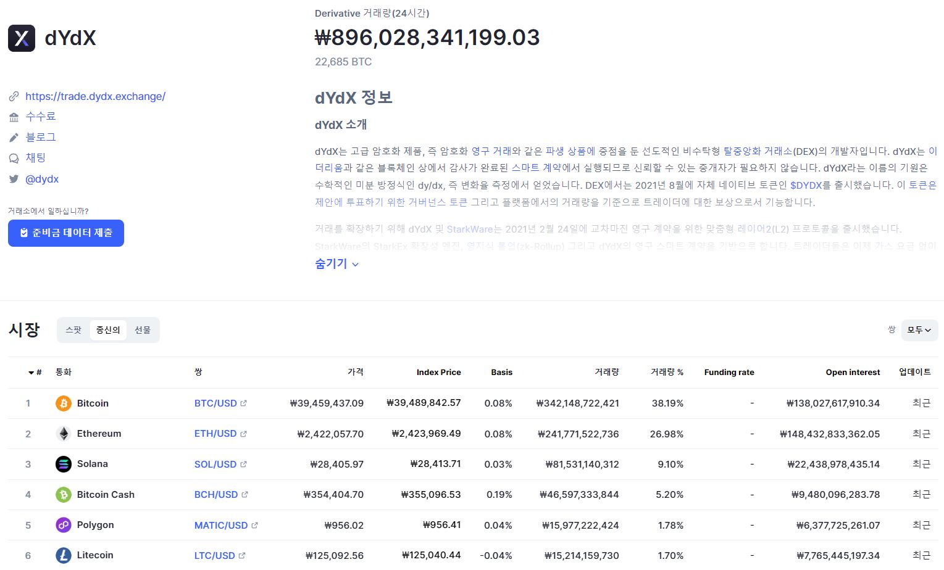The height and width of the screenshot is (570, 944).
Task: Open the LTC/USD pair link
Action: point(215,555)
